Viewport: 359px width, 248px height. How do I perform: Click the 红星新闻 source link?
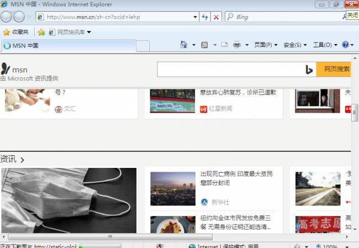(x=220, y=109)
